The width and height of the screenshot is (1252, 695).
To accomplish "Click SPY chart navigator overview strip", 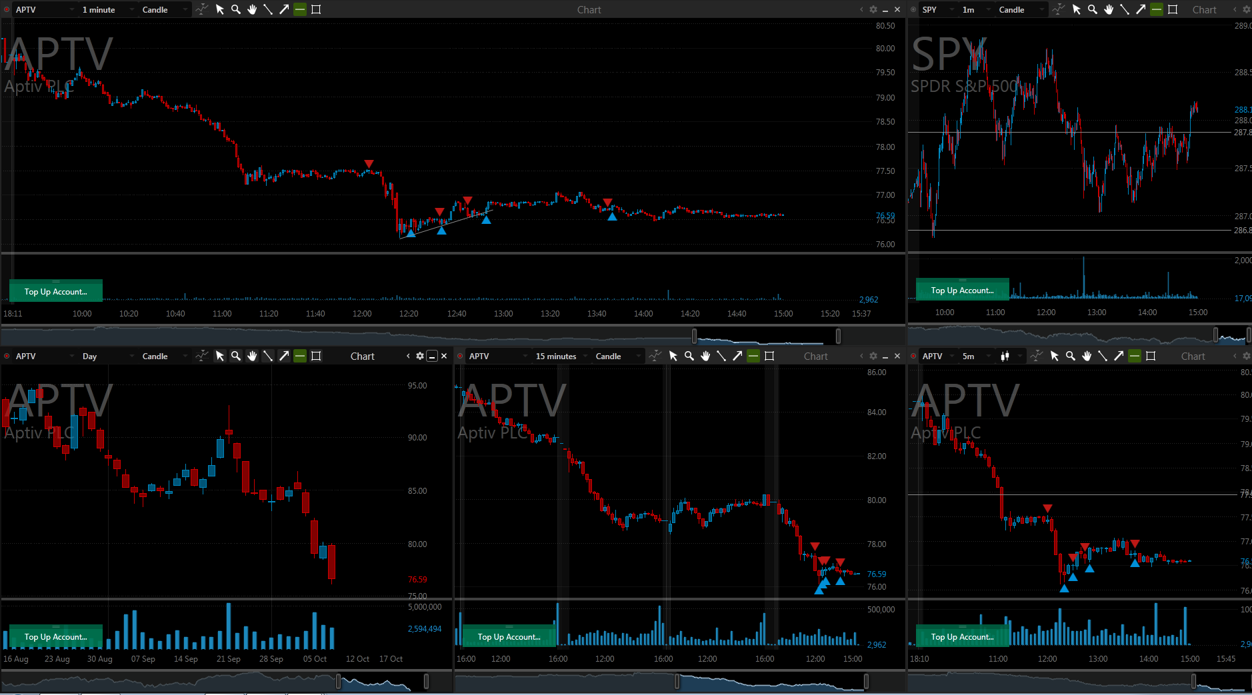I will (x=1079, y=334).
